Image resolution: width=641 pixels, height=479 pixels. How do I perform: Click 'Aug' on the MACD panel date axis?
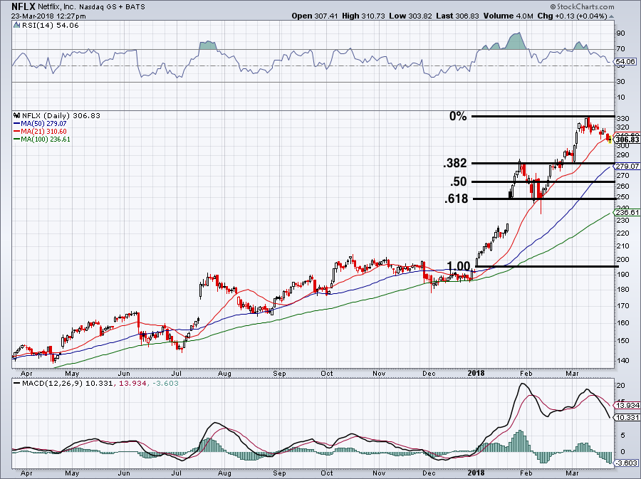pyautogui.click(x=224, y=474)
